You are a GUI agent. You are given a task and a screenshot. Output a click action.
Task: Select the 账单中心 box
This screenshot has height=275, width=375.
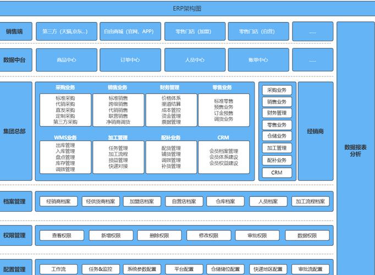click(258, 60)
